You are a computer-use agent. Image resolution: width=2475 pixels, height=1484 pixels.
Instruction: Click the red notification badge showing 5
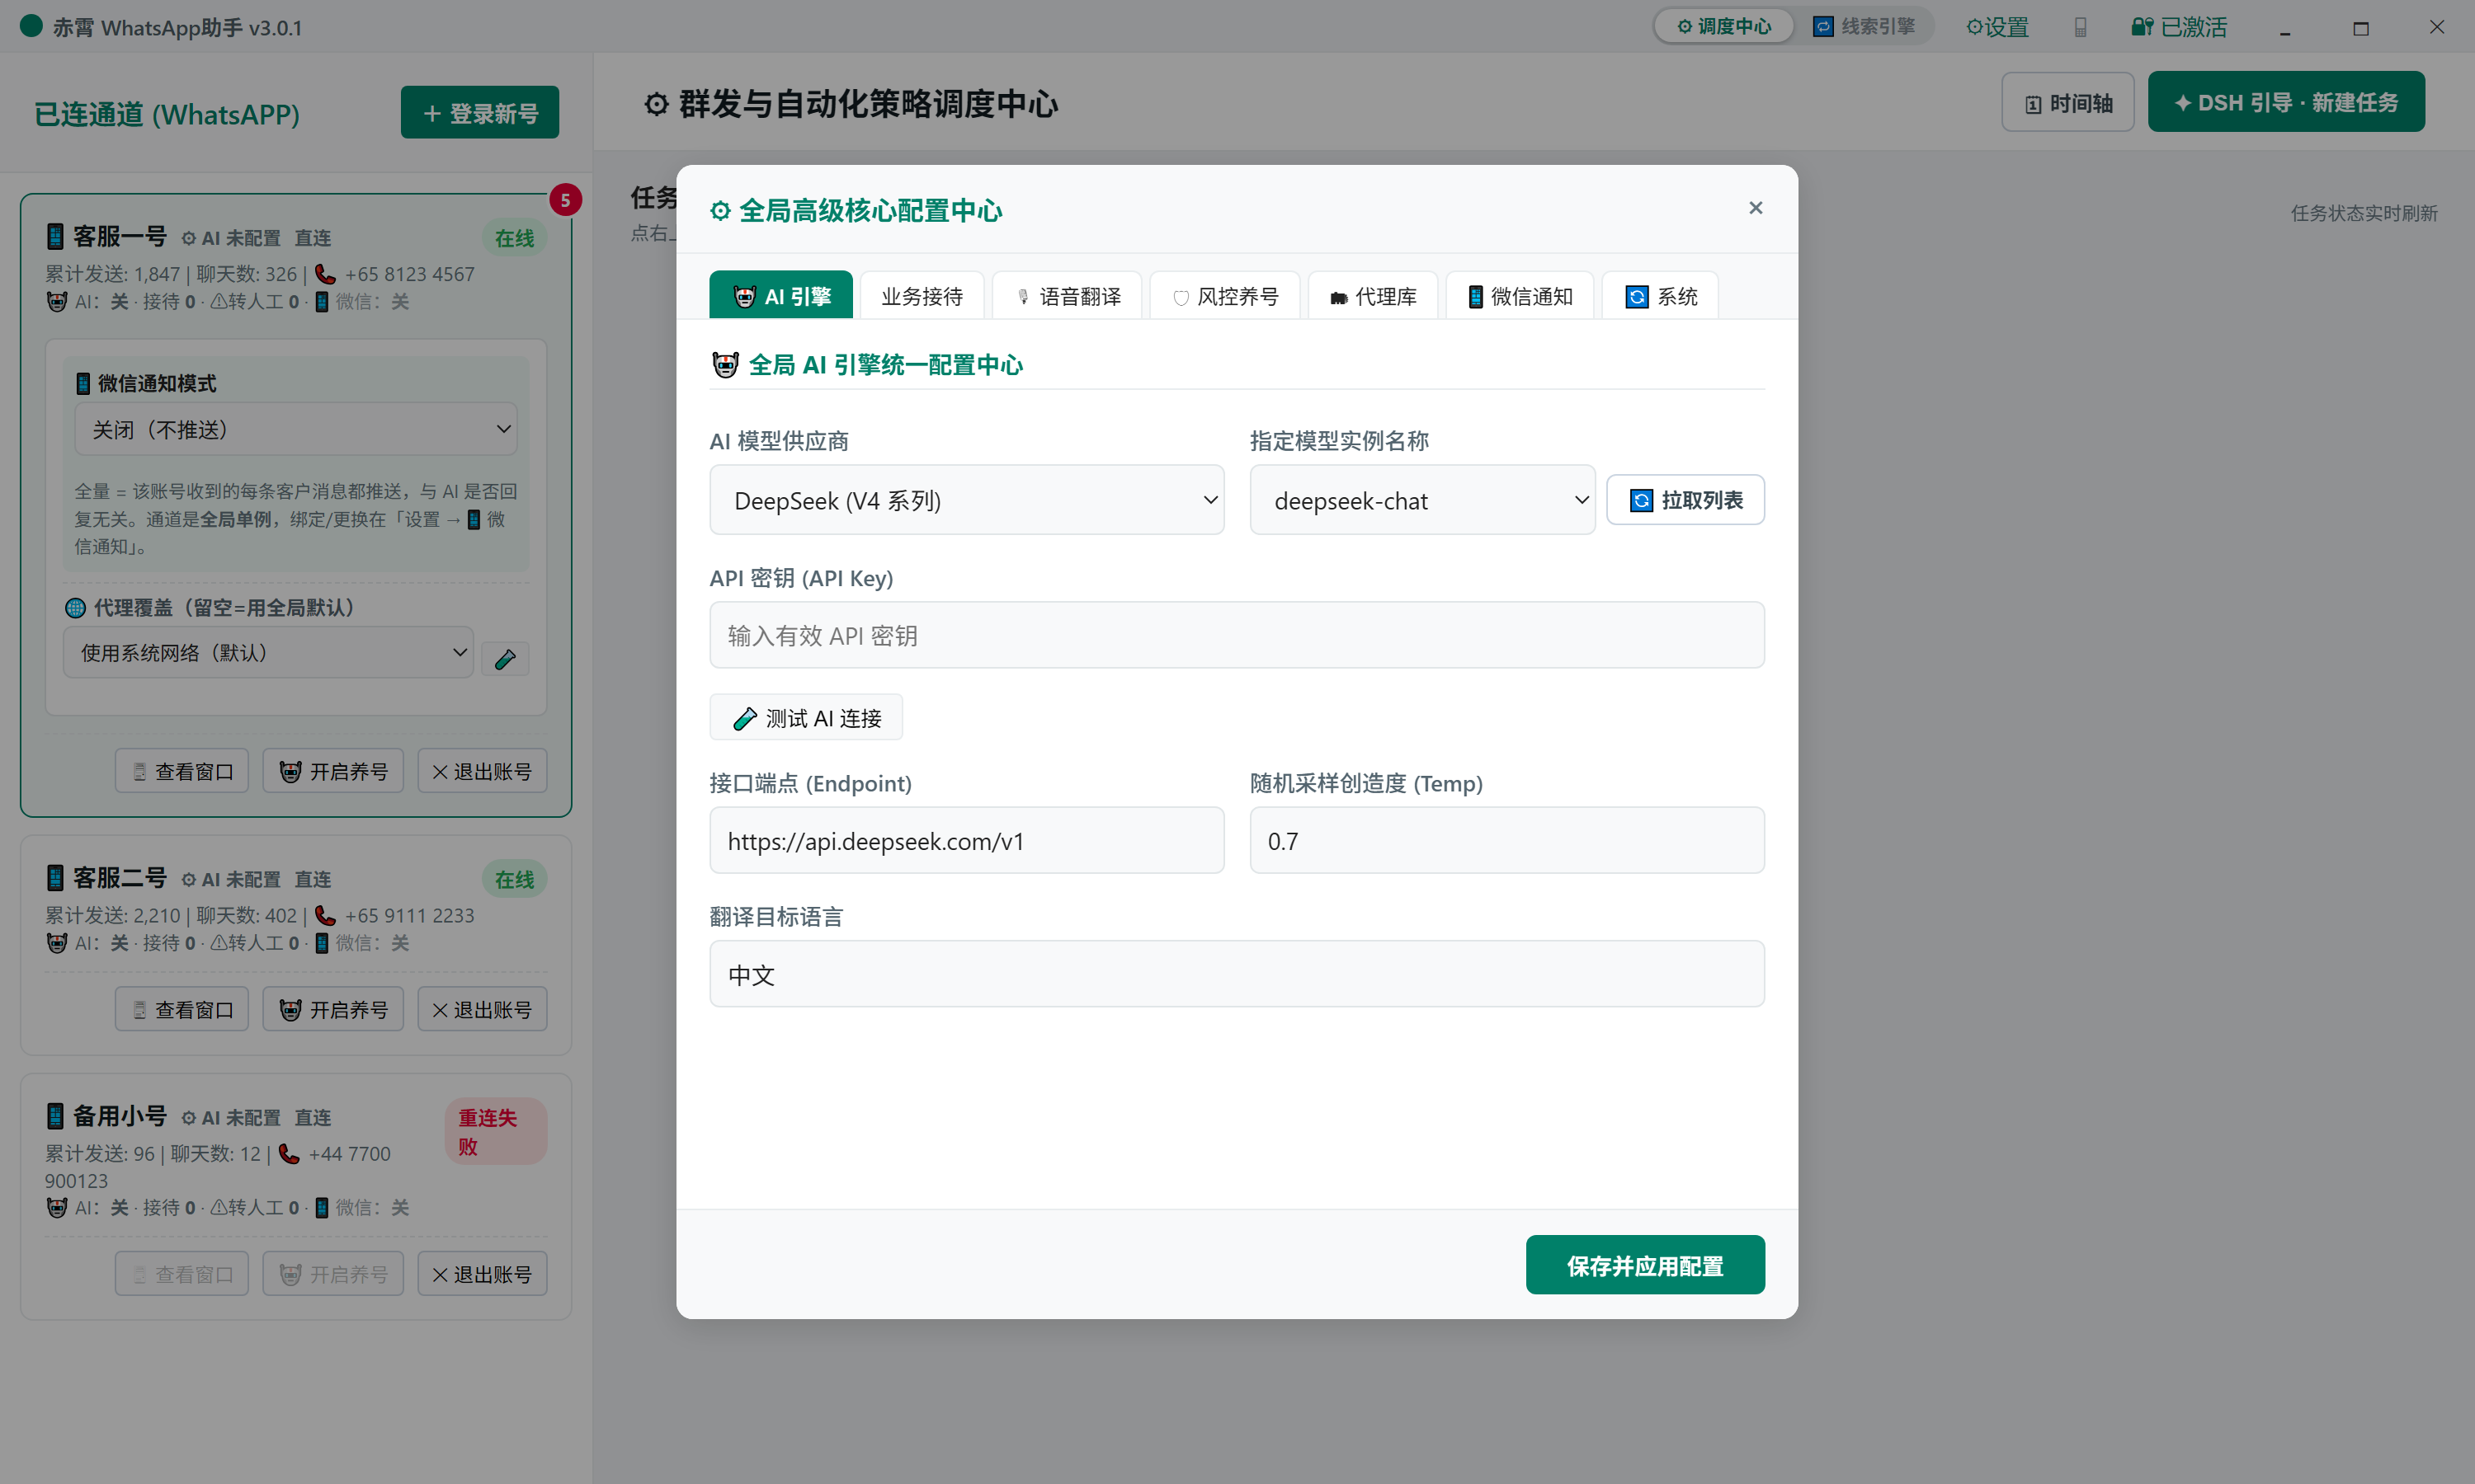pyautogui.click(x=565, y=200)
